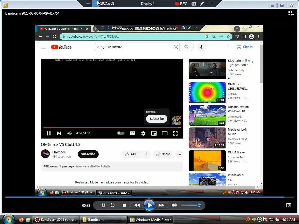The width and height of the screenshot is (299, 224).
Task: Mute the YouTube player volume
Action: [x=69, y=133]
